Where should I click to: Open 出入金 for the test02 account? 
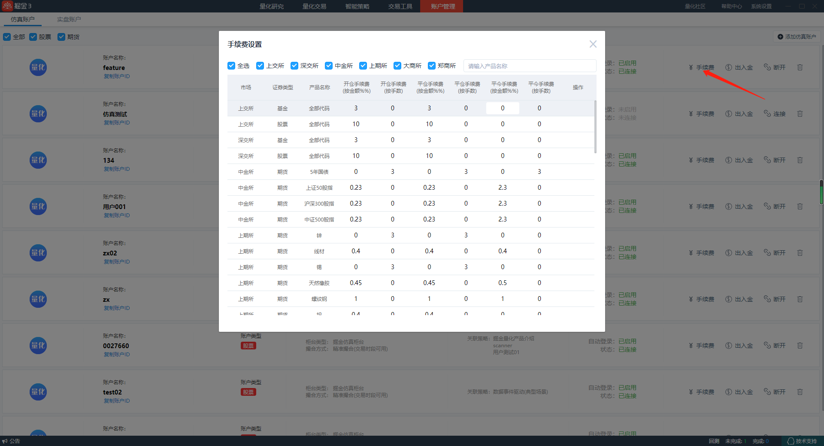pyautogui.click(x=739, y=392)
